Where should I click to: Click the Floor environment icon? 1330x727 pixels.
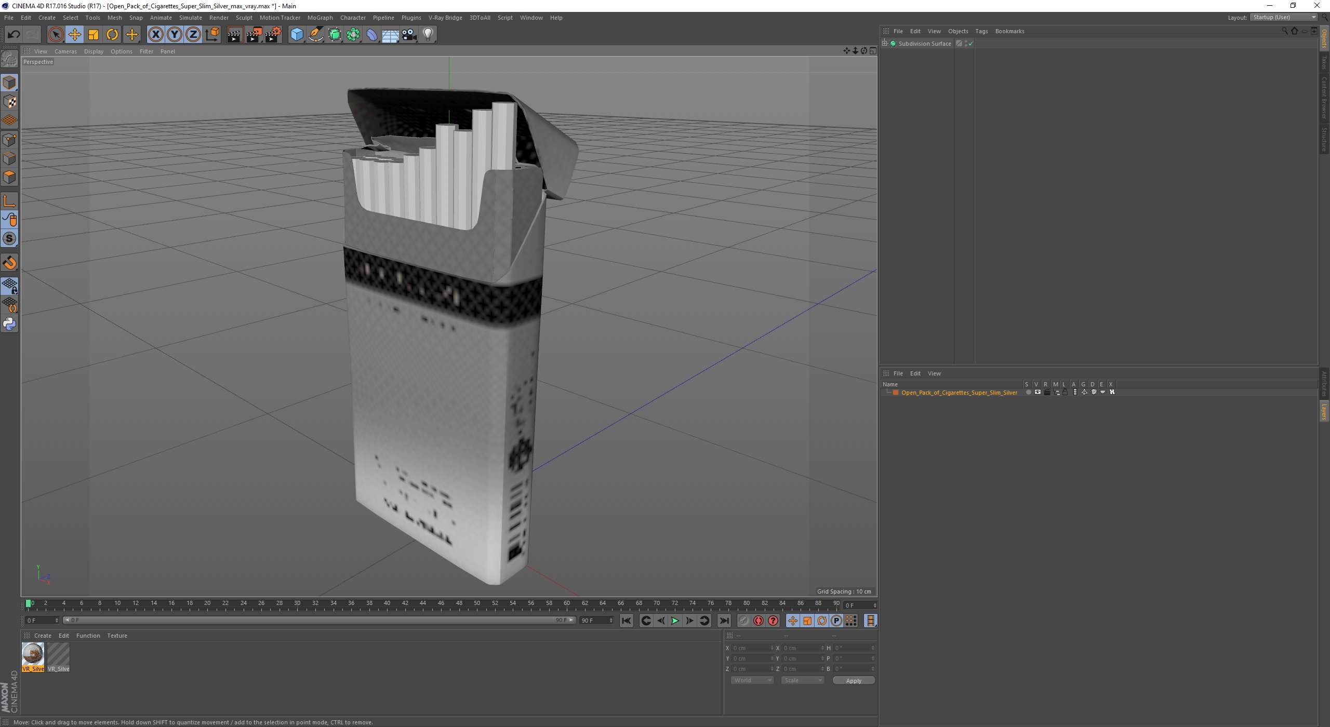390,35
